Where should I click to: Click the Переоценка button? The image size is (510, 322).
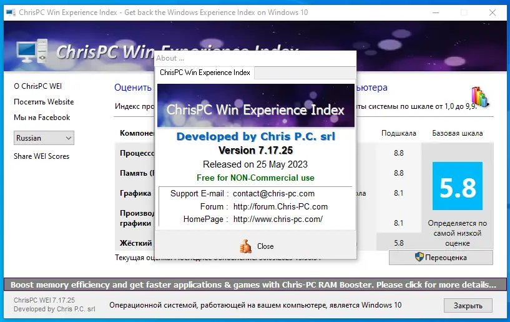(x=441, y=258)
